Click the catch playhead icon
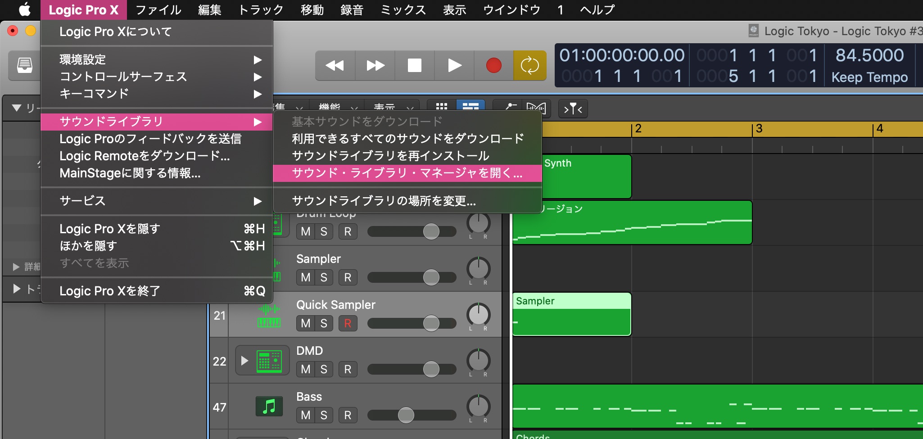 (x=573, y=109)
